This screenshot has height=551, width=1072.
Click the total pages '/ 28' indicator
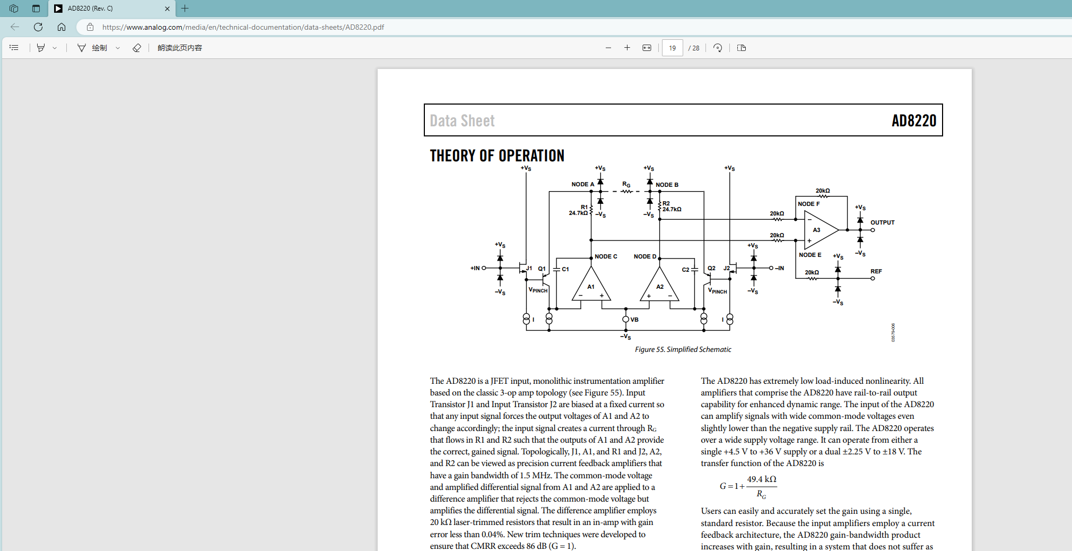pos(694,48)
